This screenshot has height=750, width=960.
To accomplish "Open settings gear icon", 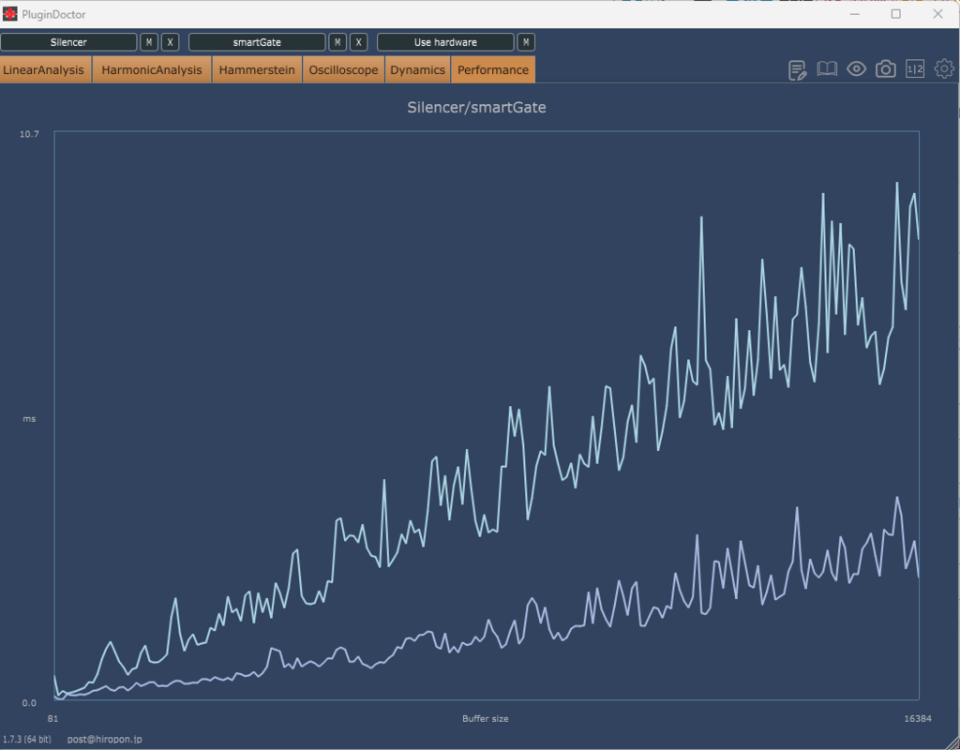I will pyautogui.click(x=944, y=69).
